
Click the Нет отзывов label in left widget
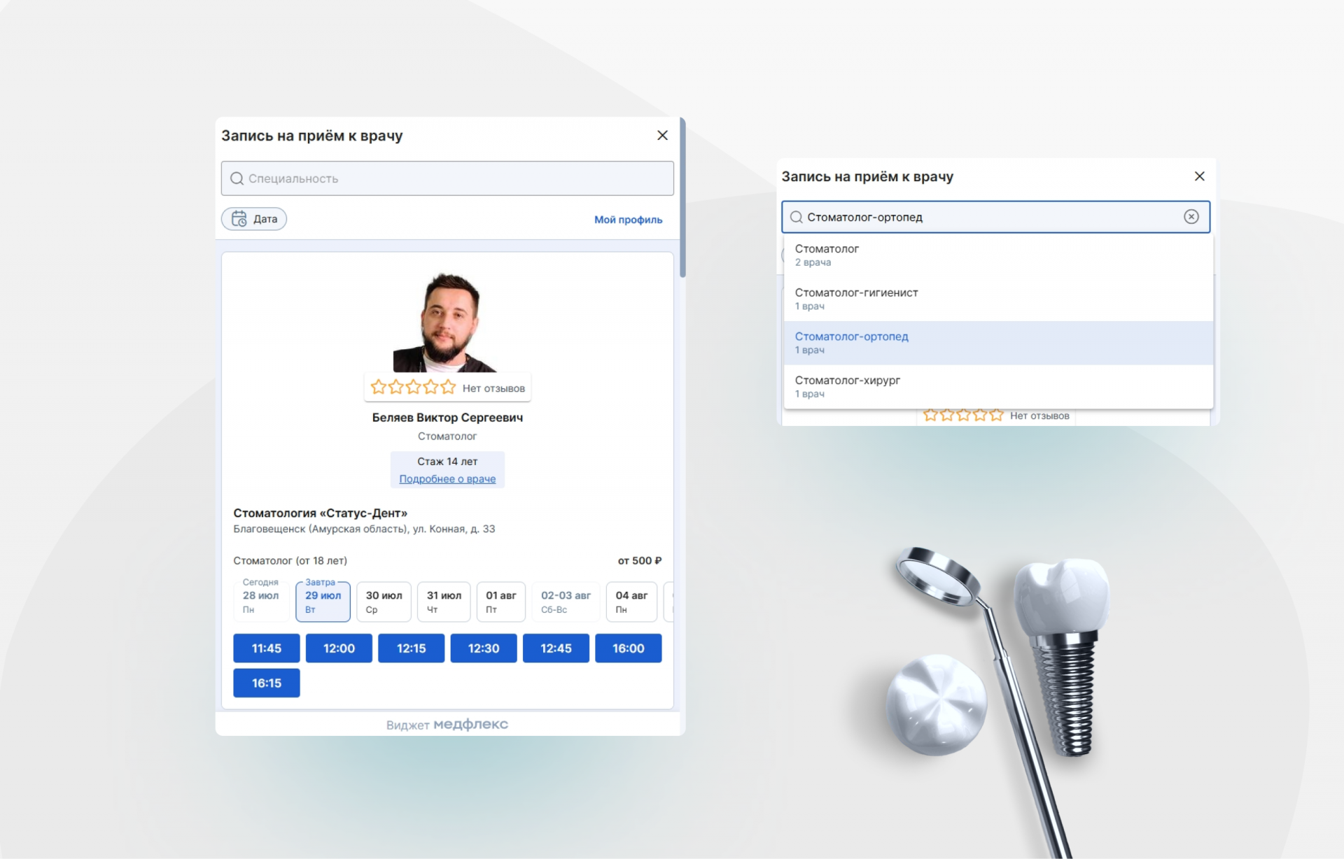point(493,388)
